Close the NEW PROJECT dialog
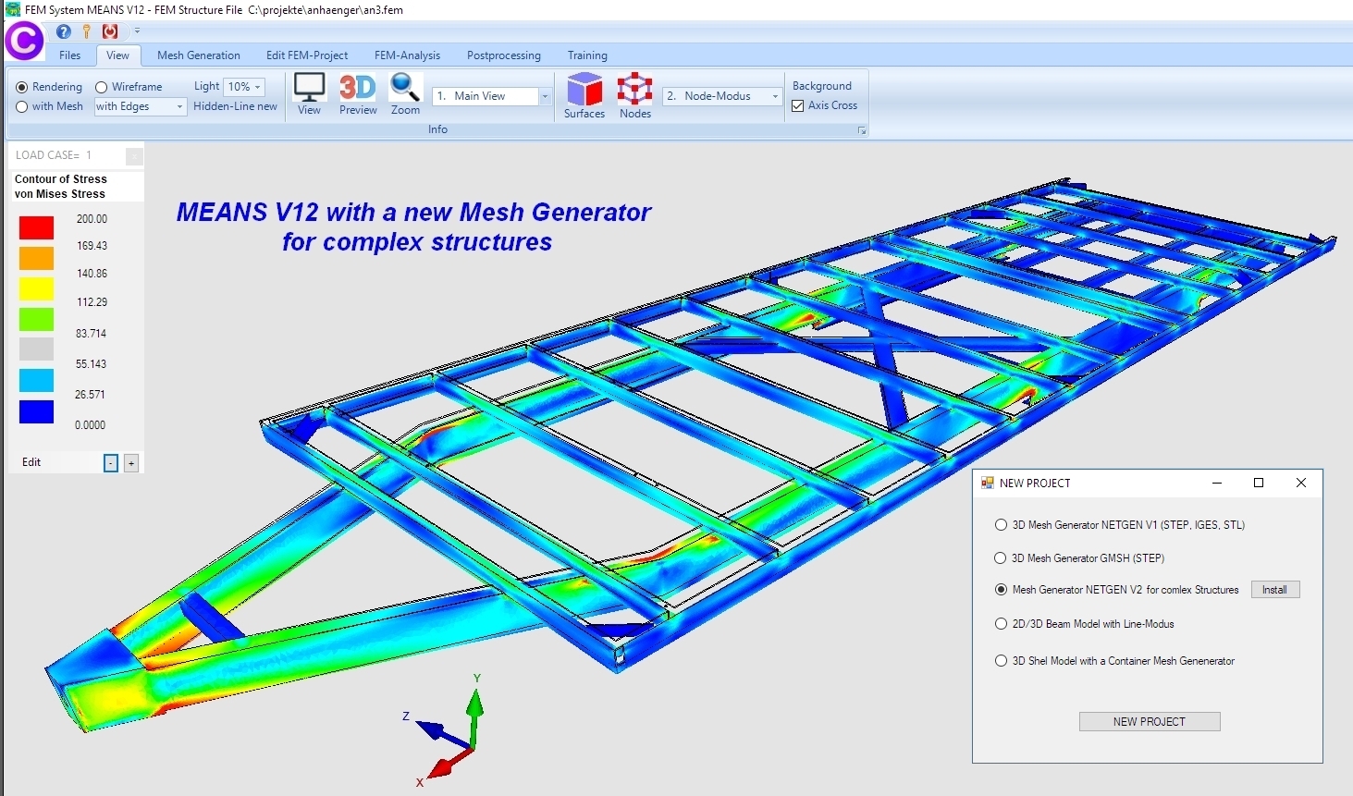Screen dimensions: 1353x796 coord(1301,483)
